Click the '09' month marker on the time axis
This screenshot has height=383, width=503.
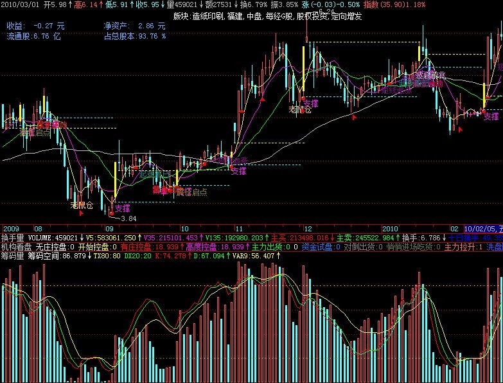[x=110, y=229]
